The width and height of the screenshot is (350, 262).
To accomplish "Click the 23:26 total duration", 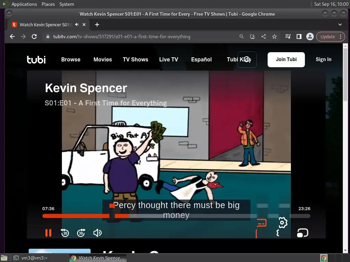I will click(304, 208).
